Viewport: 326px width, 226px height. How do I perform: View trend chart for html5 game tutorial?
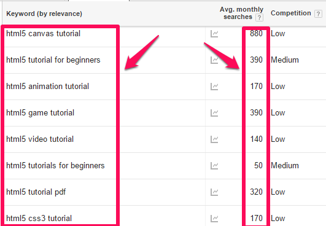(x=214, y=113)
